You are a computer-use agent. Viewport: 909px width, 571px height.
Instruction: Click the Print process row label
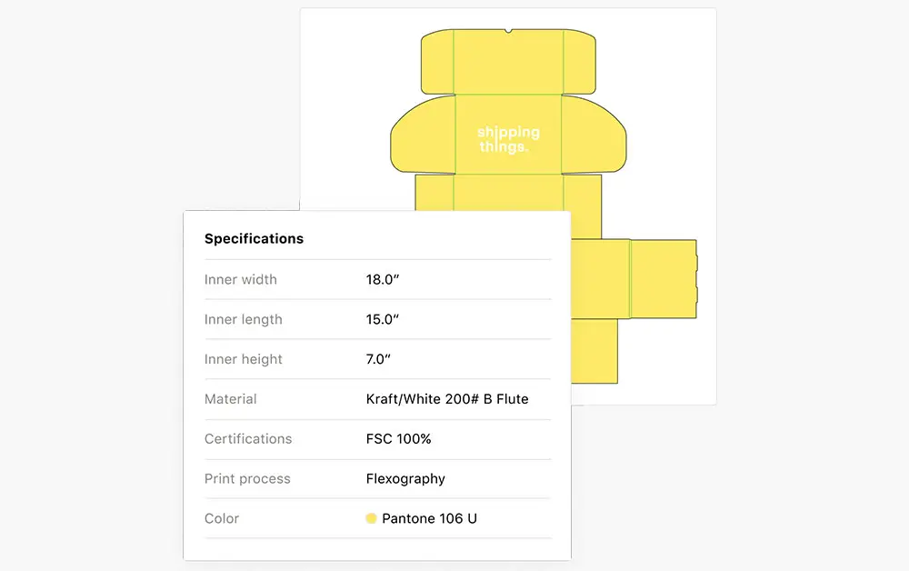point(247,478)
